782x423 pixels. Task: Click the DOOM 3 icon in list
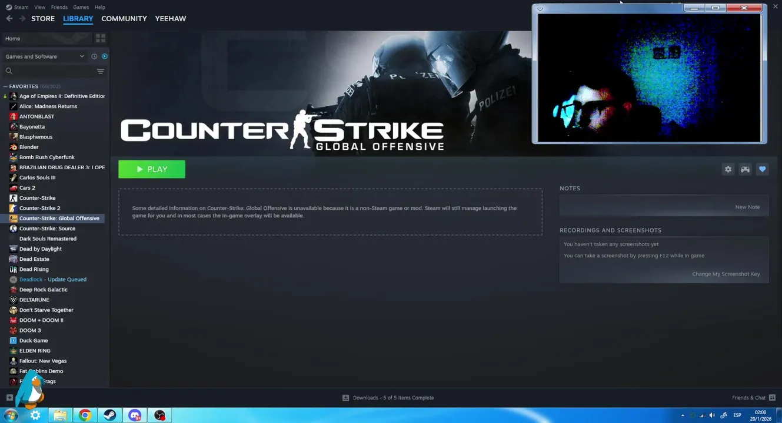[x=14, y=330]
